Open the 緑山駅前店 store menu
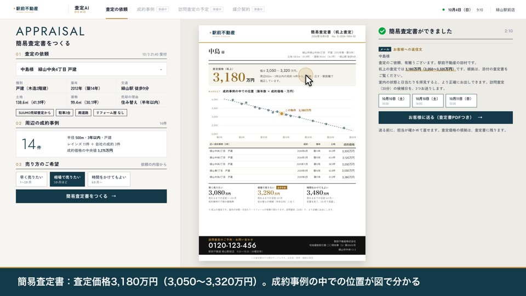Viewport: 526px width, 296px height. pos(505,10)
